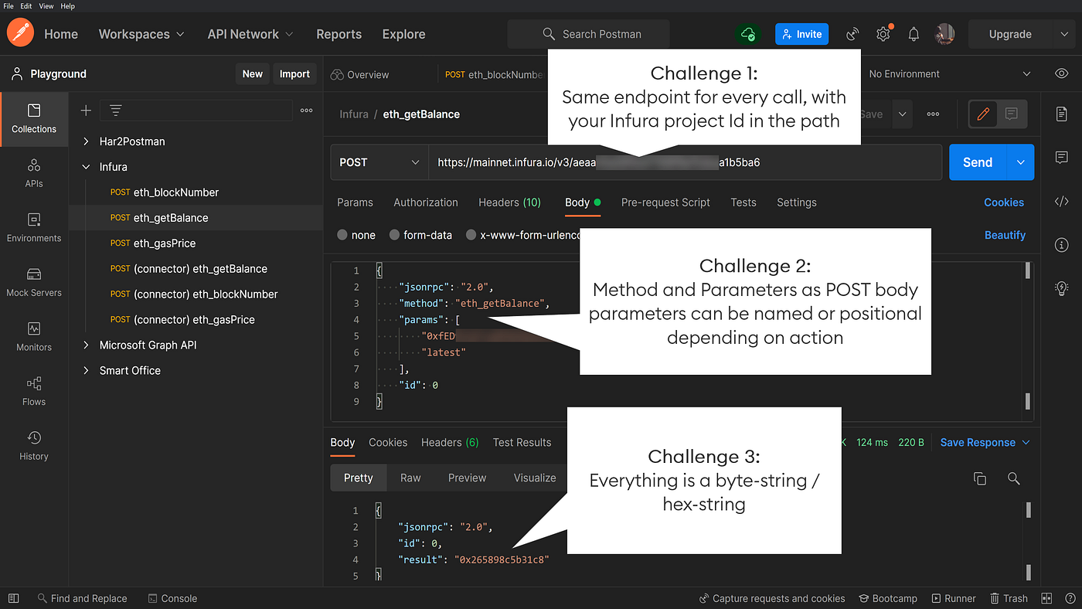
Task: Open History in the sidebar
Action: 34,446
